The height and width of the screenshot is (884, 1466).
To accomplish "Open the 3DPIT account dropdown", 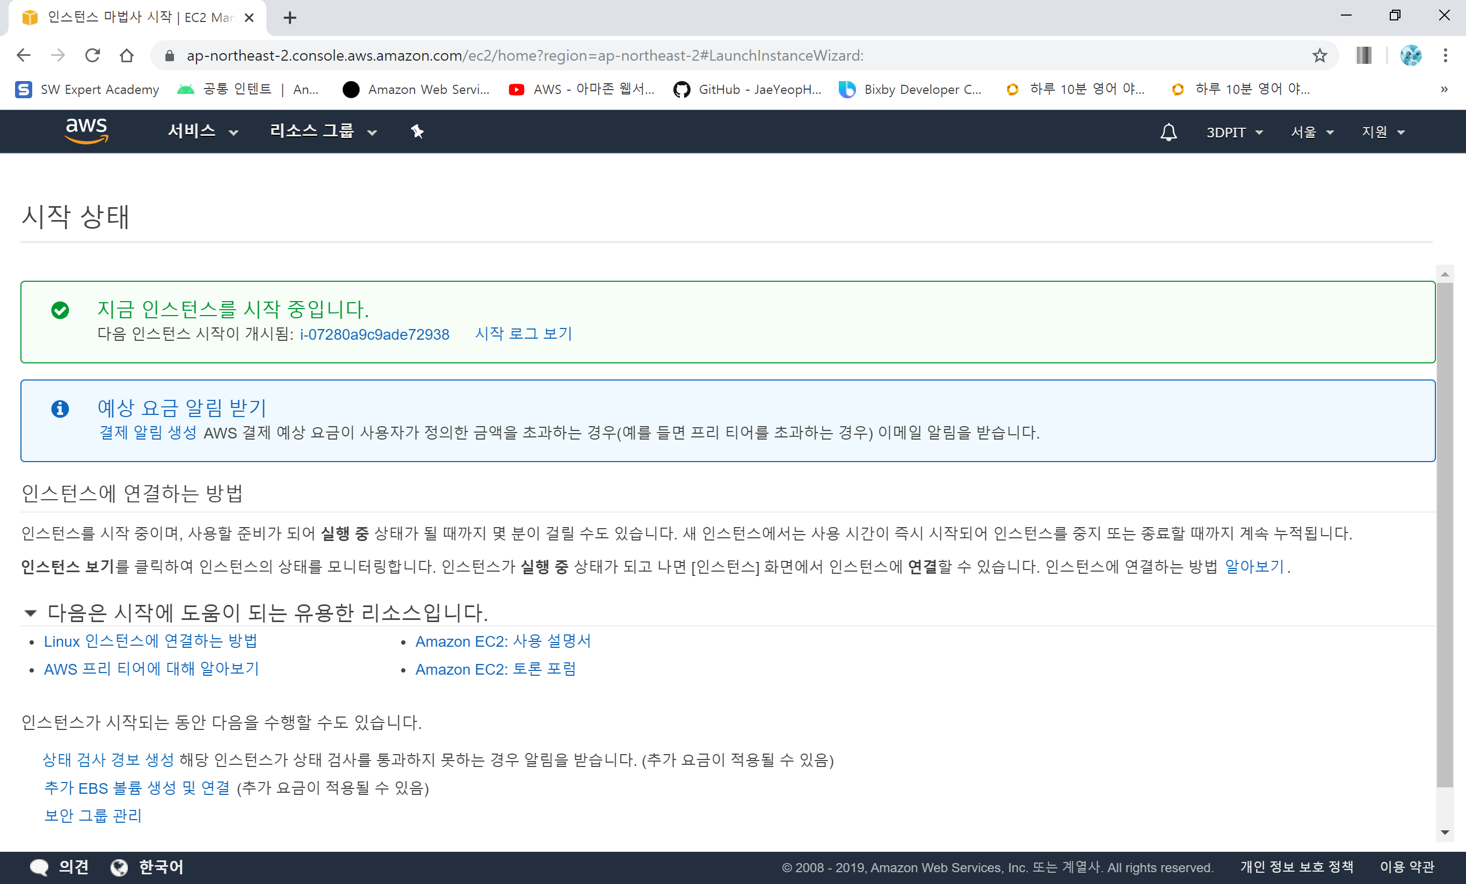I will 1234,132.
